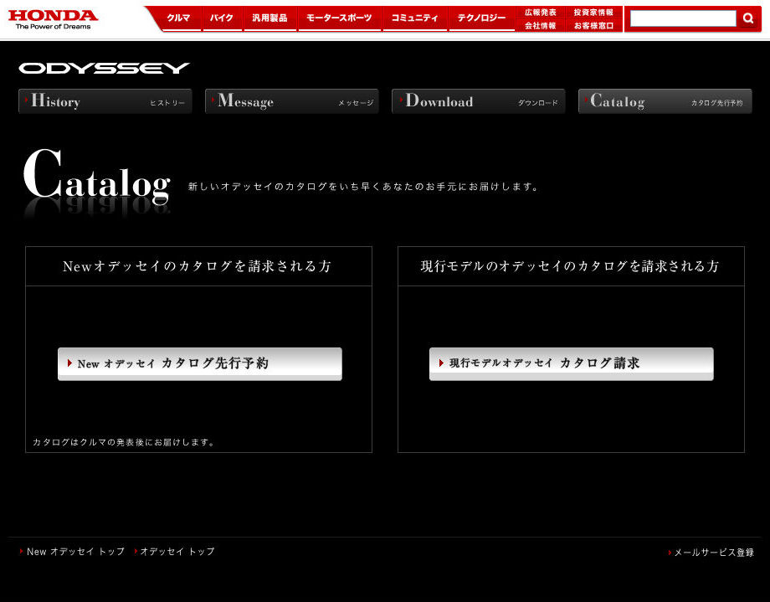The width and height of the screenshot is (770, 602).
Task: Switch to the Catalog tab
Action: (665, 101)
